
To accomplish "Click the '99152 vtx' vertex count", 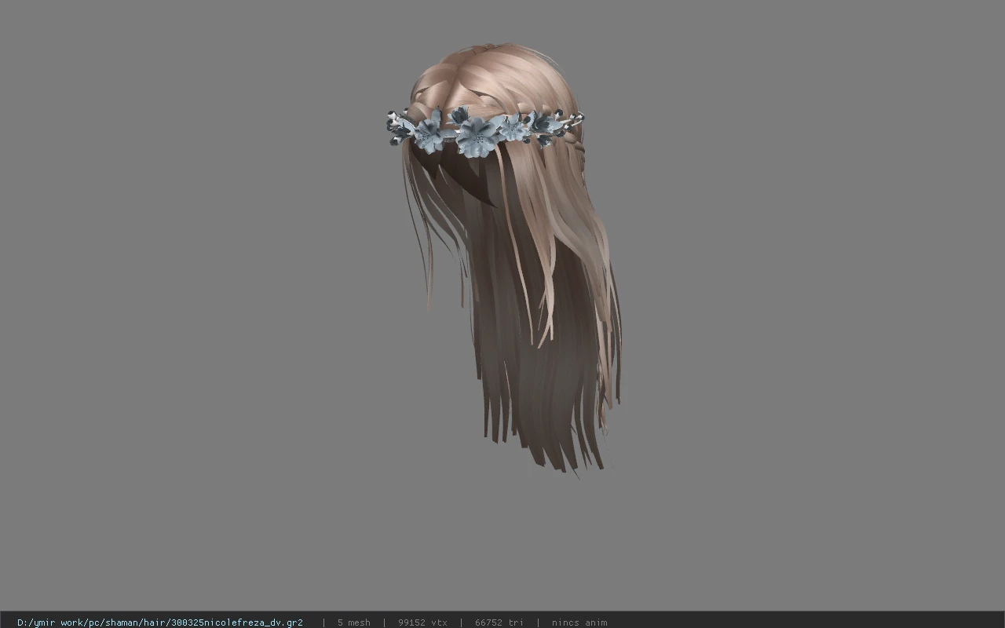I will [x=422, y=623].
